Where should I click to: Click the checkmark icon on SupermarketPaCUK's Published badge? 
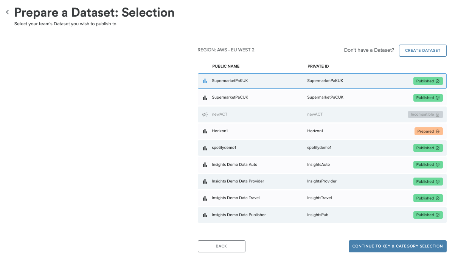(438, 97)
